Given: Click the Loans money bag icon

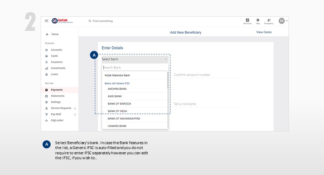Looking at the screenshot, I should pyautogui.click(x=46, y=74).
